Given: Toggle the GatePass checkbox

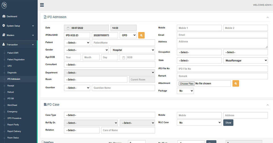Looking at the screenshot, I should pyautogui.click(x=43, y=142).
